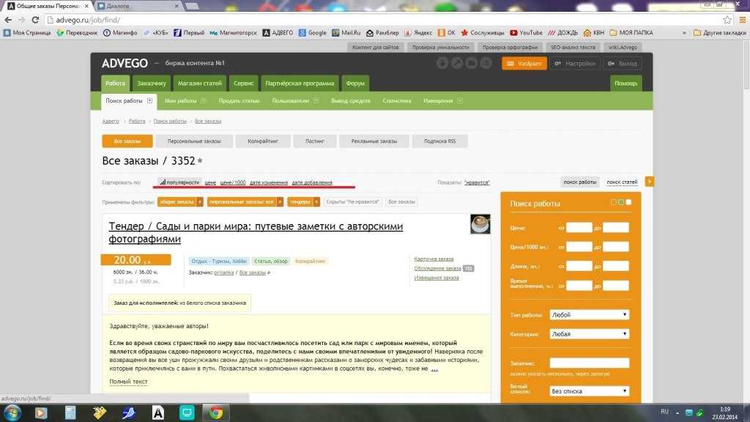Open the Магазин статей tab

point(199,84)
